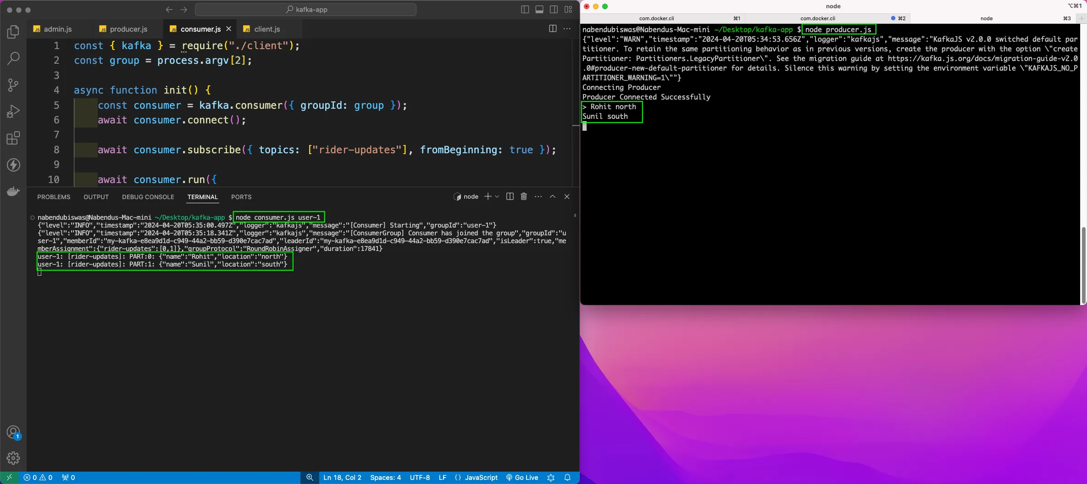The width and height of the screenshot is (1087, 484).
Task: Split the terminal panel
Action: point(510,196)
